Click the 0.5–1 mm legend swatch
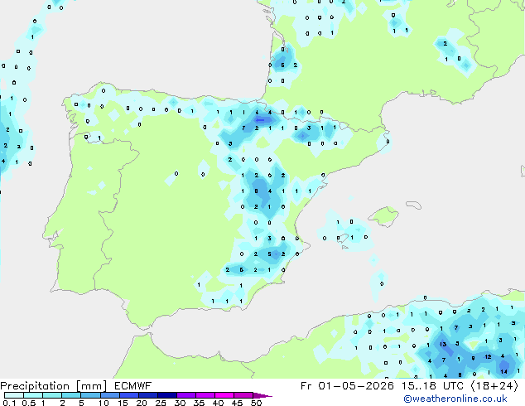525x406 pixels. tap(33, 395)
